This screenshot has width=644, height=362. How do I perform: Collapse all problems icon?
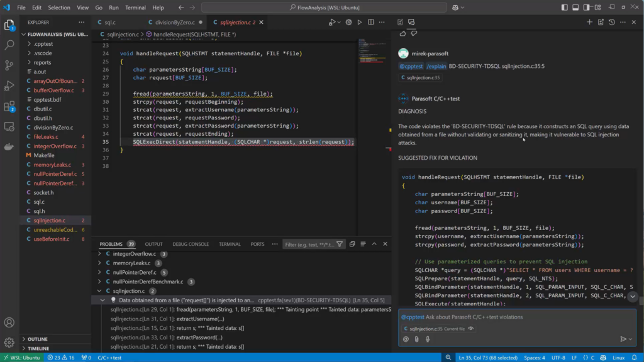[x=352, y=244]
